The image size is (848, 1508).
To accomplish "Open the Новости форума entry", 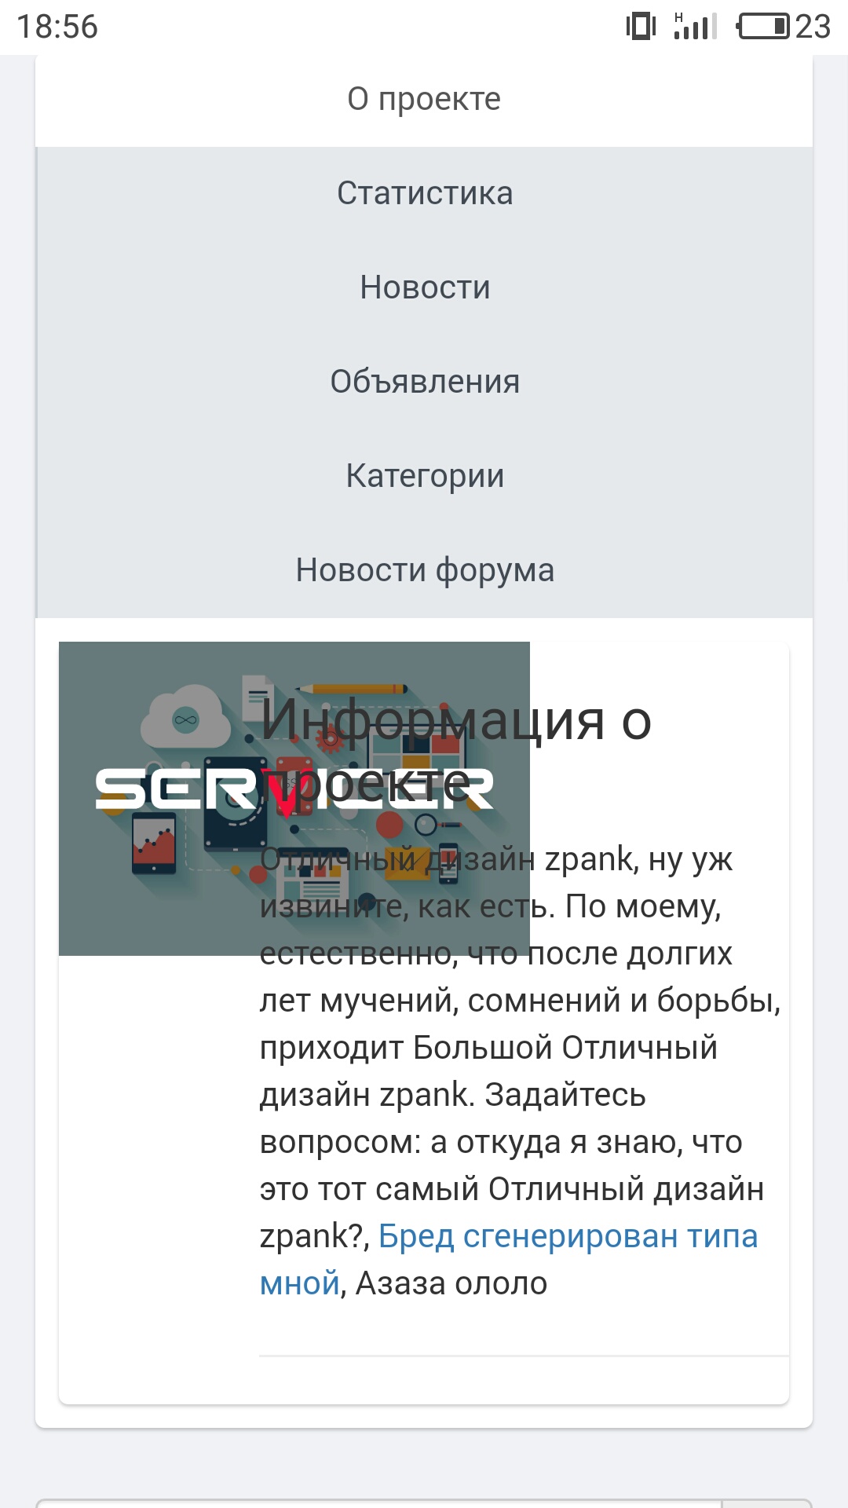I will (x=424, y=570).
